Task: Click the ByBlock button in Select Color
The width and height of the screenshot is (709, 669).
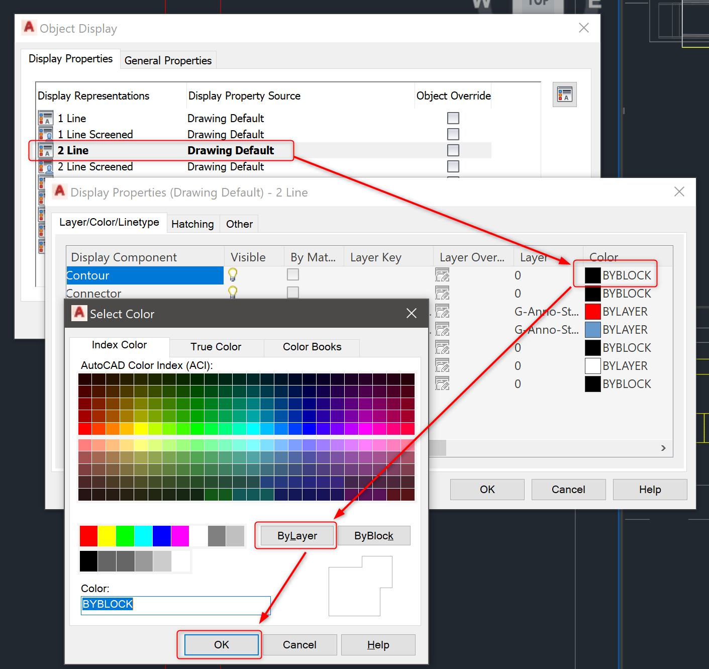Action: tap(373, 535)
